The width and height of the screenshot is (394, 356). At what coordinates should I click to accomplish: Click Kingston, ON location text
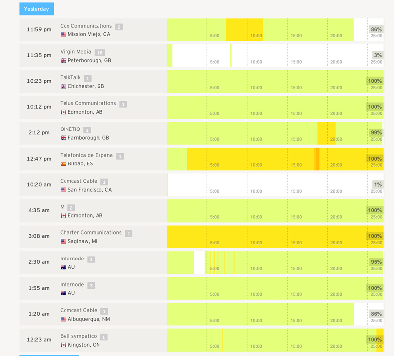pos(84,345)
